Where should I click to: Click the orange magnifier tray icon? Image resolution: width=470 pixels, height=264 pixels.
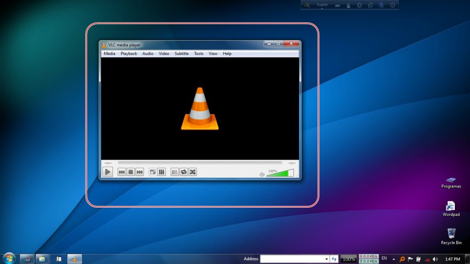coord(402,259)
